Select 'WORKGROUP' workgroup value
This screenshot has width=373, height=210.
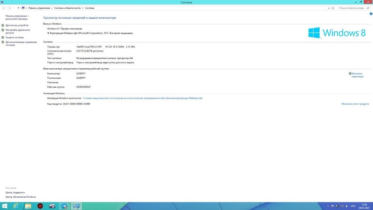[x=83, y=87]
